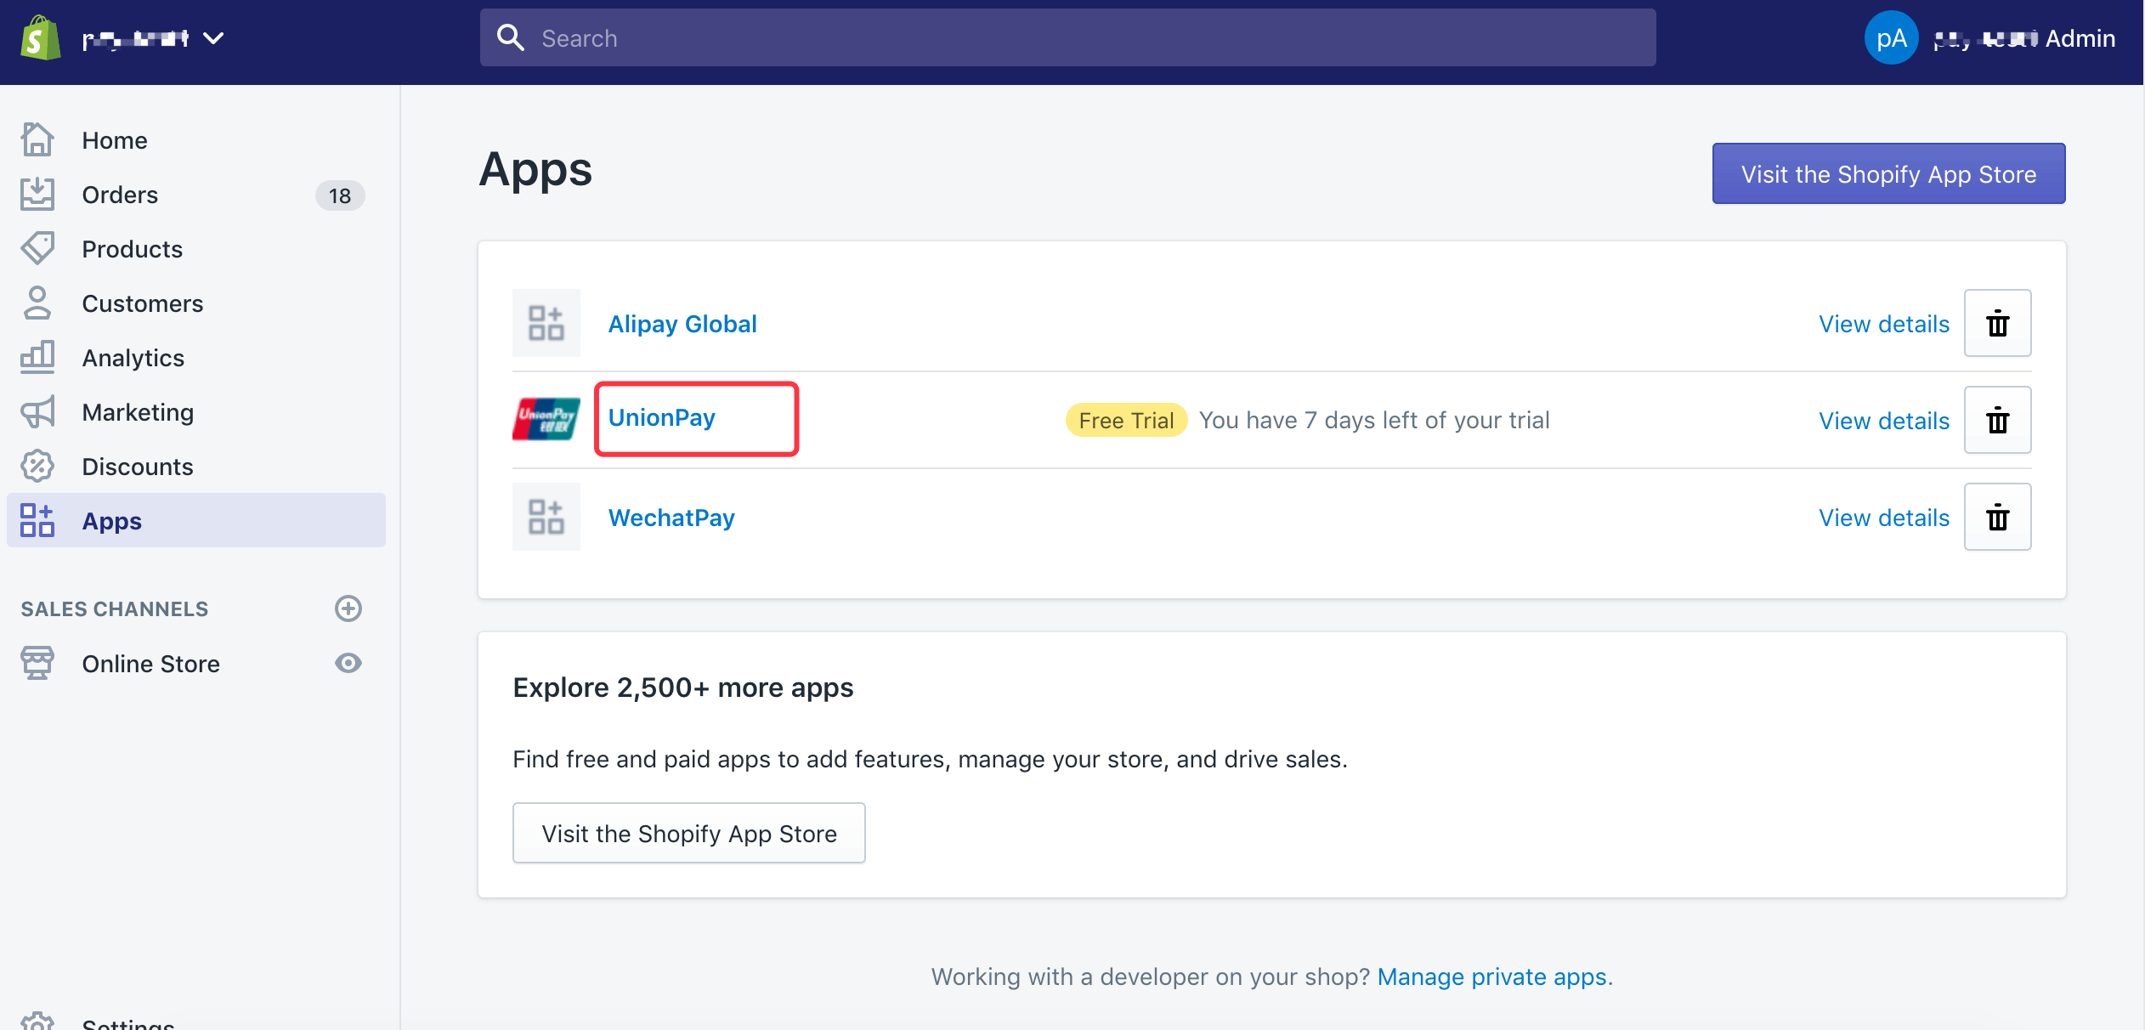Remove WechatPay using trash icon
This screenshot has height=1030, width=2145.
1997,517
